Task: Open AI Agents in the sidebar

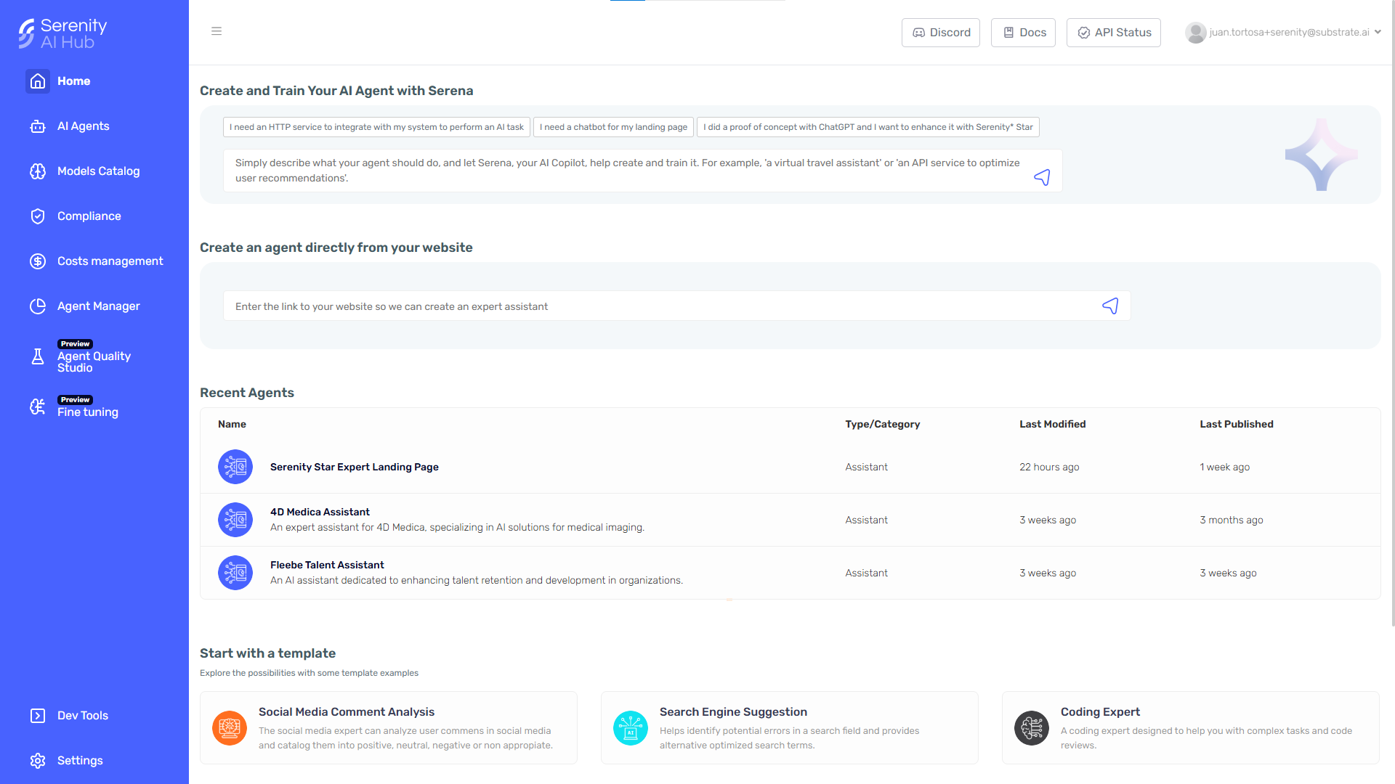Action: [x=83, y=126]
